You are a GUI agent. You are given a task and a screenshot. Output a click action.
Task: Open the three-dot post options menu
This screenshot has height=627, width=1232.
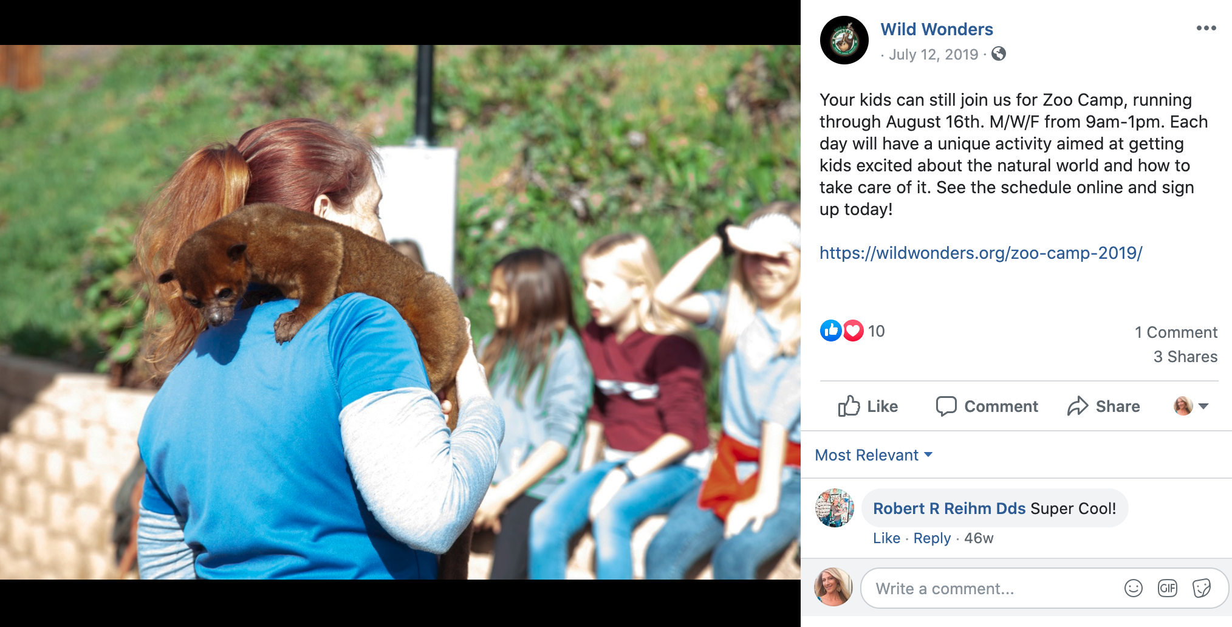[x=1206, y=29]
